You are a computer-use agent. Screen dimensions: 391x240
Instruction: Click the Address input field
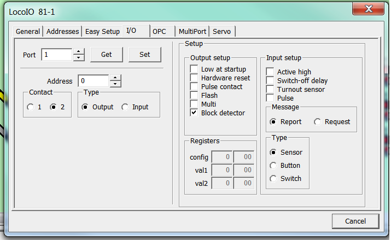93,81
